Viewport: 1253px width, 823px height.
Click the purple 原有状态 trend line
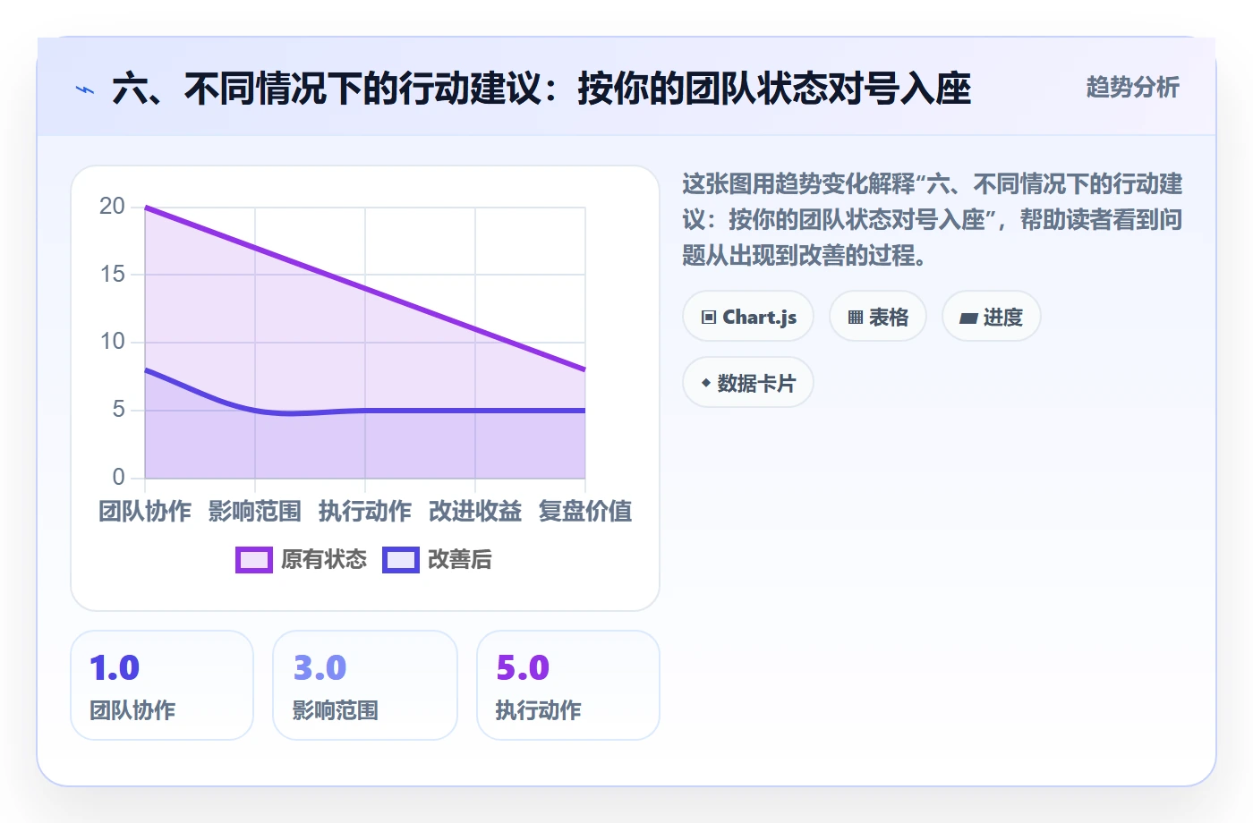click(365, 288)
